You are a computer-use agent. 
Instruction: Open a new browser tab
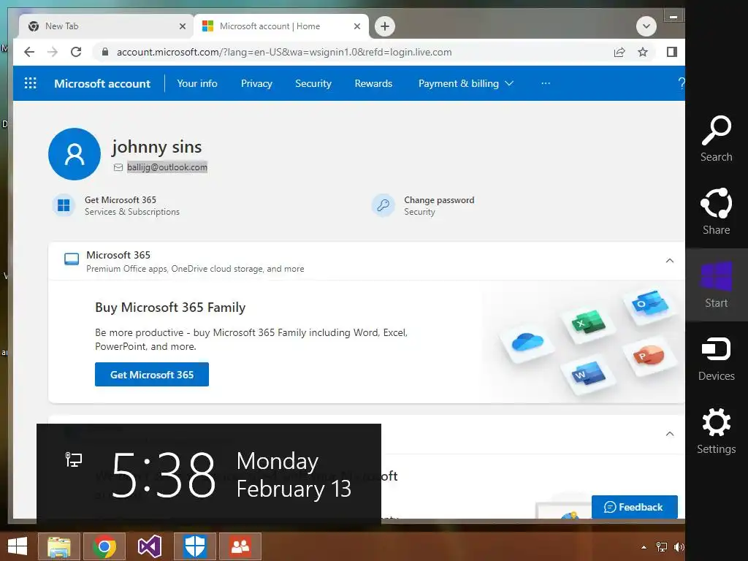(385, 26)
